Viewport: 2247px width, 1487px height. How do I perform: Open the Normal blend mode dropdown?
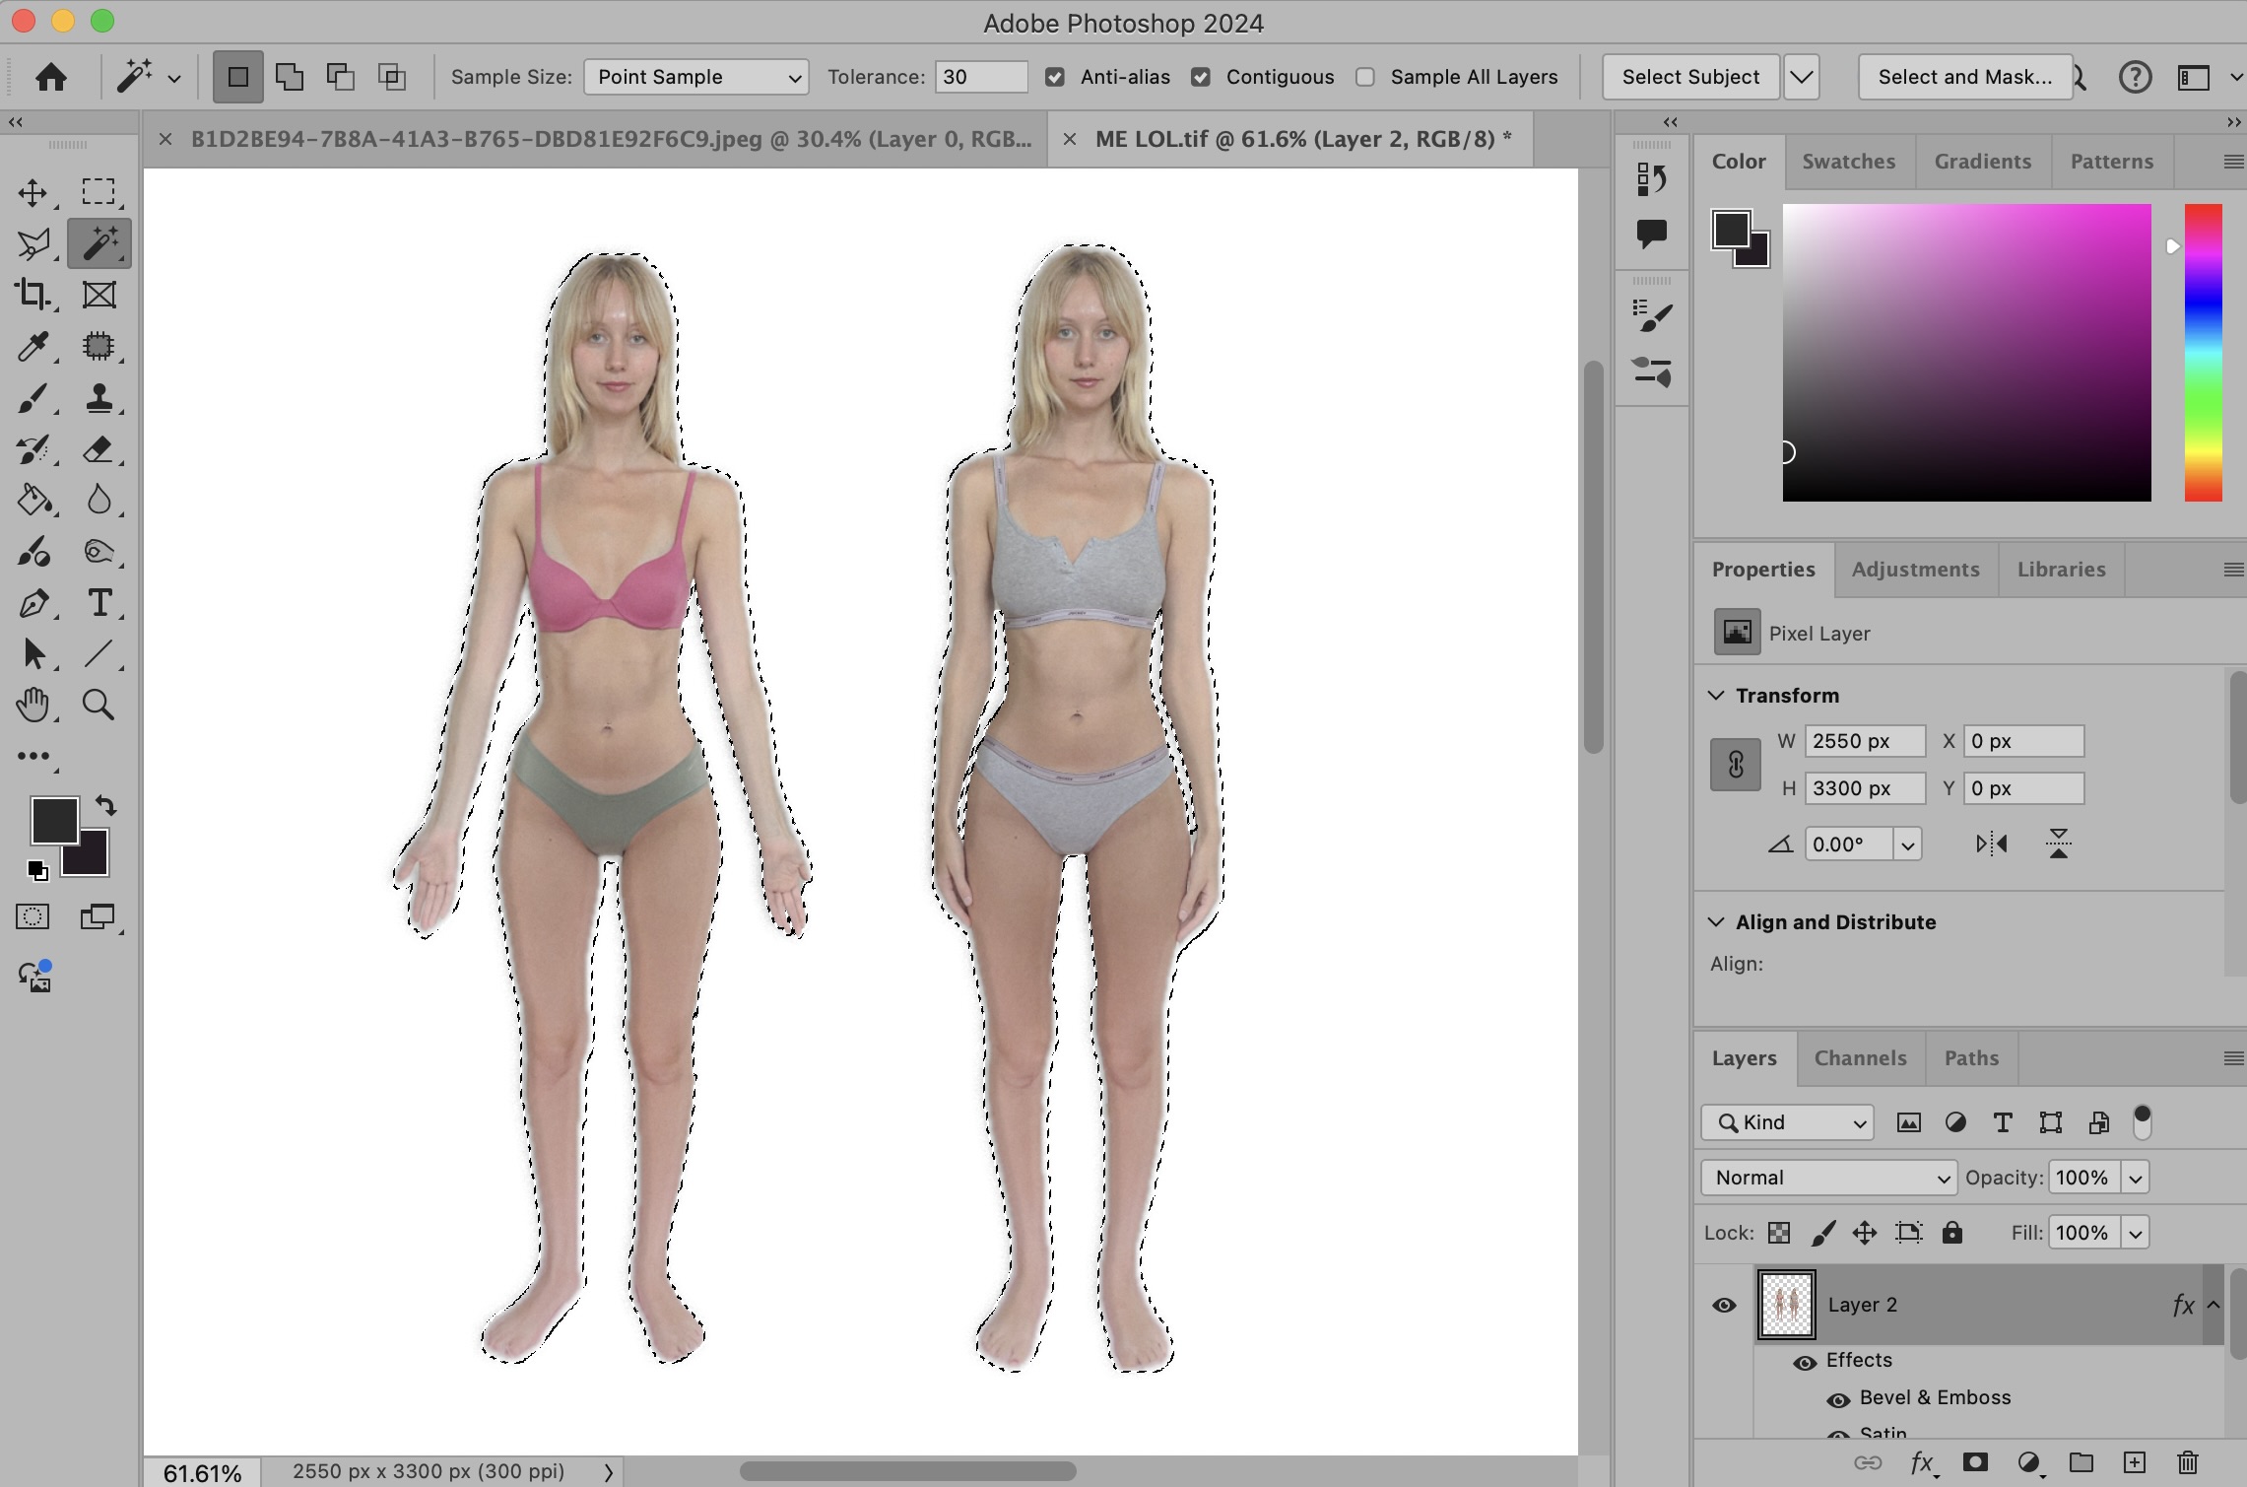pos(1827,1178)
